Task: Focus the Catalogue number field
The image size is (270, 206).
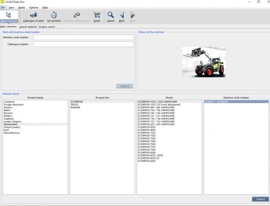Action: pyautogui.click(x=83, y=44)
